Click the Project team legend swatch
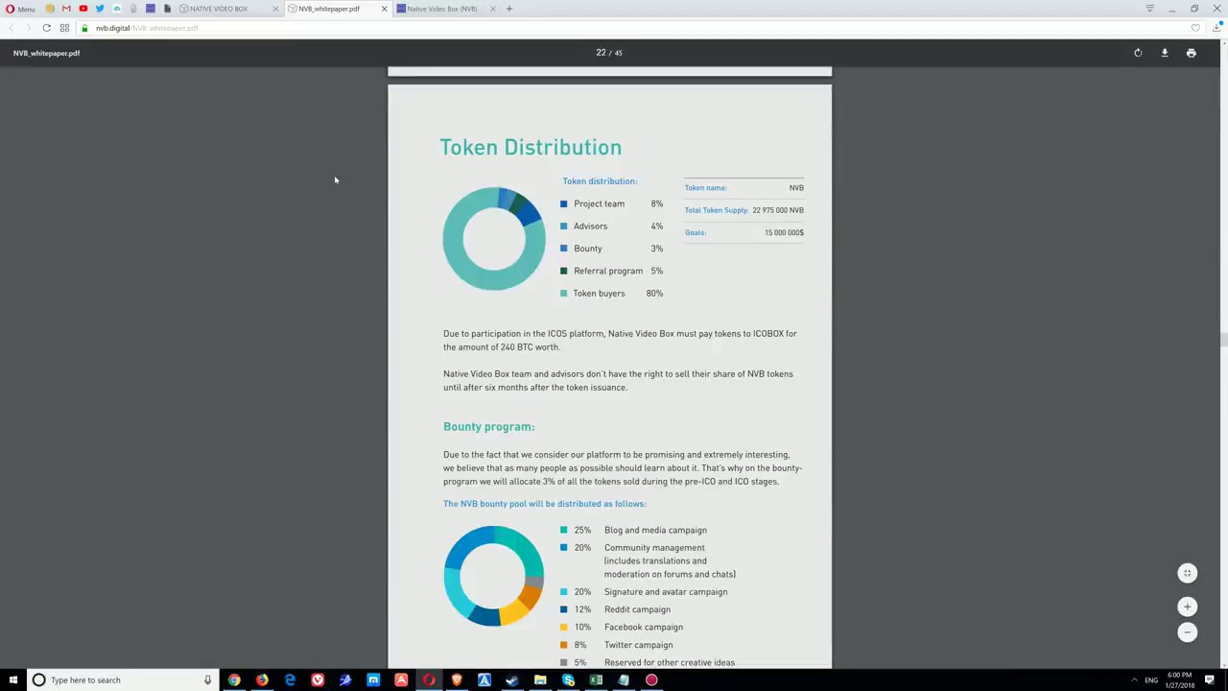The height and width of the screenshot is (691, 1228). click(563, 203)
